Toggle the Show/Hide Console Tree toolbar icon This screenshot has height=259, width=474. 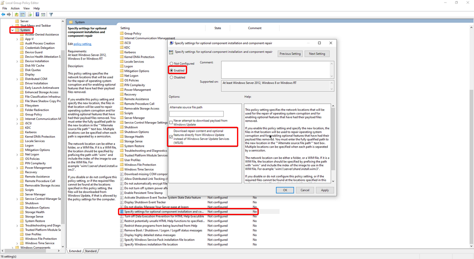[23, 14]
